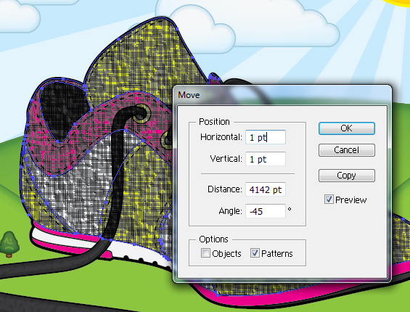
Task: Click into the Horizontal position field
Action: (x=266, y=137)
